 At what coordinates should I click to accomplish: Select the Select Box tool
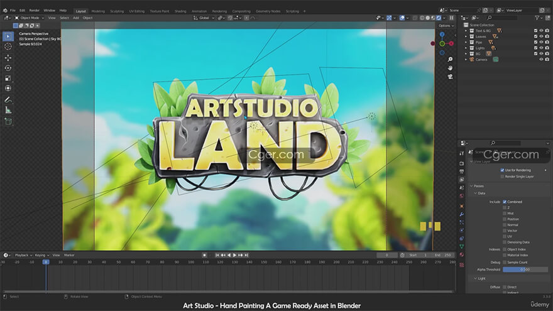click(8, 36)
